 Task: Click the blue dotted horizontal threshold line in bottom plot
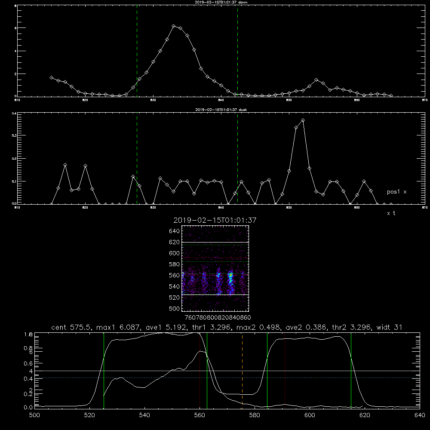point(227,378)
